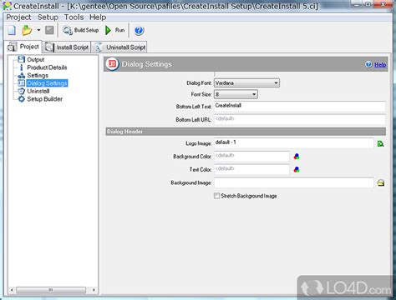The image size is (396, 300).
Task: Select Setup Builder in the tree
Action: coord(44,99)
